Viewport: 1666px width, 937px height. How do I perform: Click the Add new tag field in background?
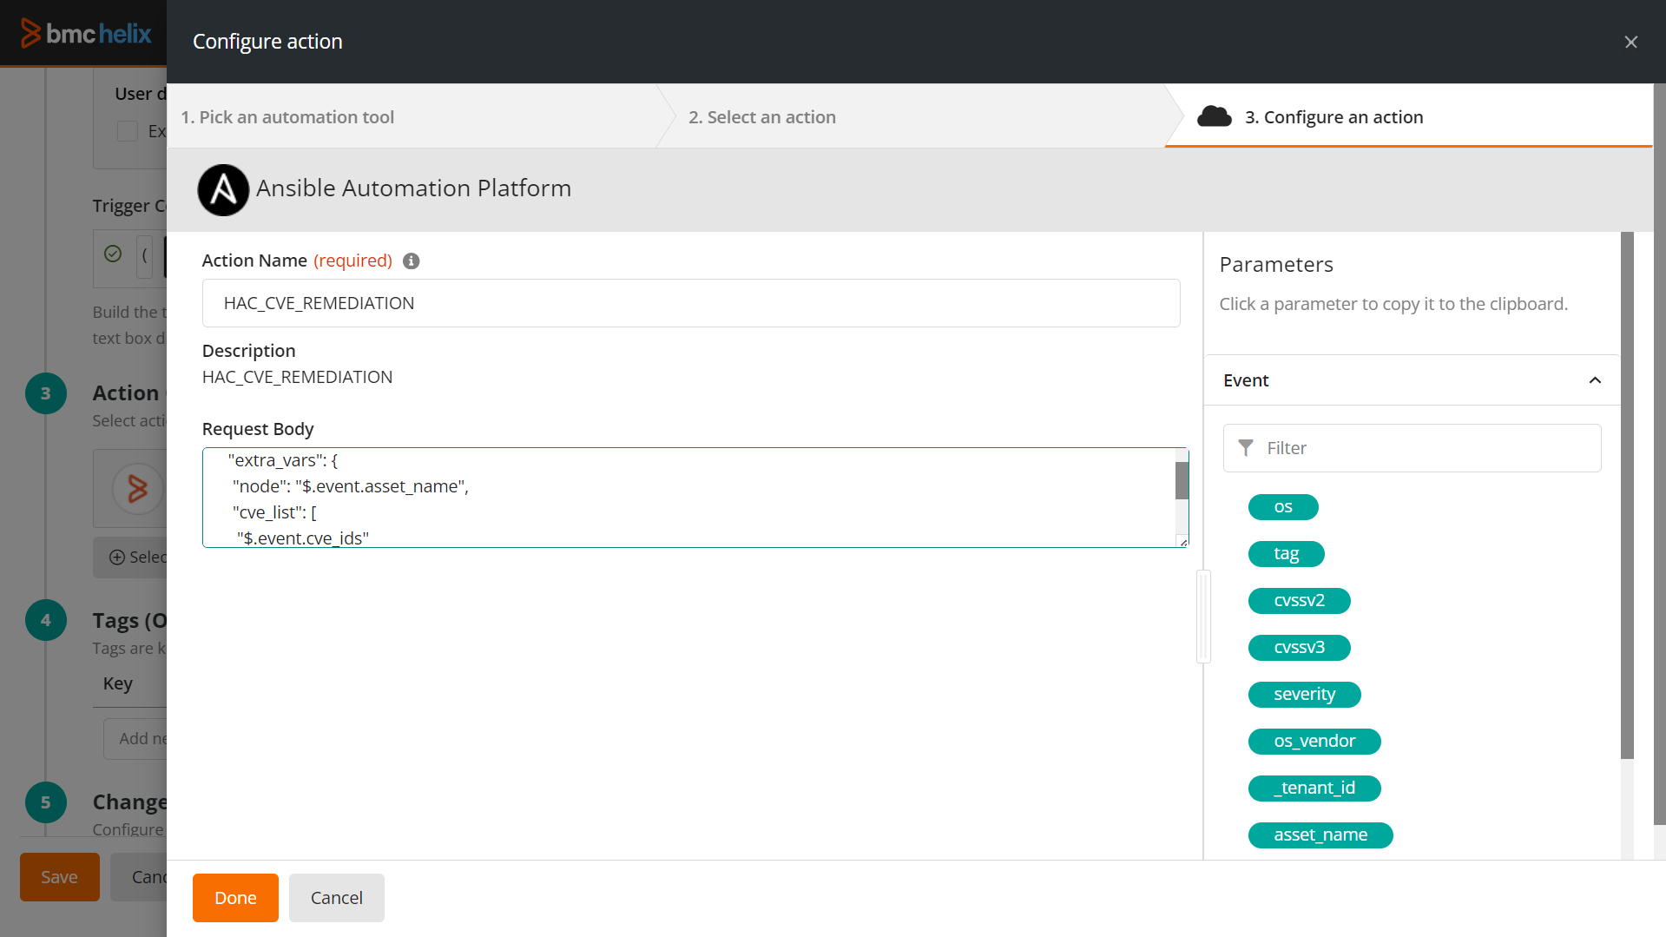pyautogui.click(x=135, y=739)
